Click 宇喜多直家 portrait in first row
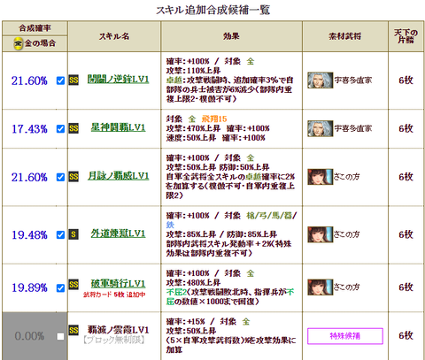The height and width of the screenshot is (360, 425). click(x=321, y=80)
